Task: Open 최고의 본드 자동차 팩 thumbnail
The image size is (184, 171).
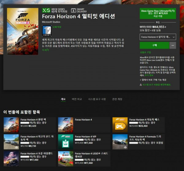Action: 11,142
